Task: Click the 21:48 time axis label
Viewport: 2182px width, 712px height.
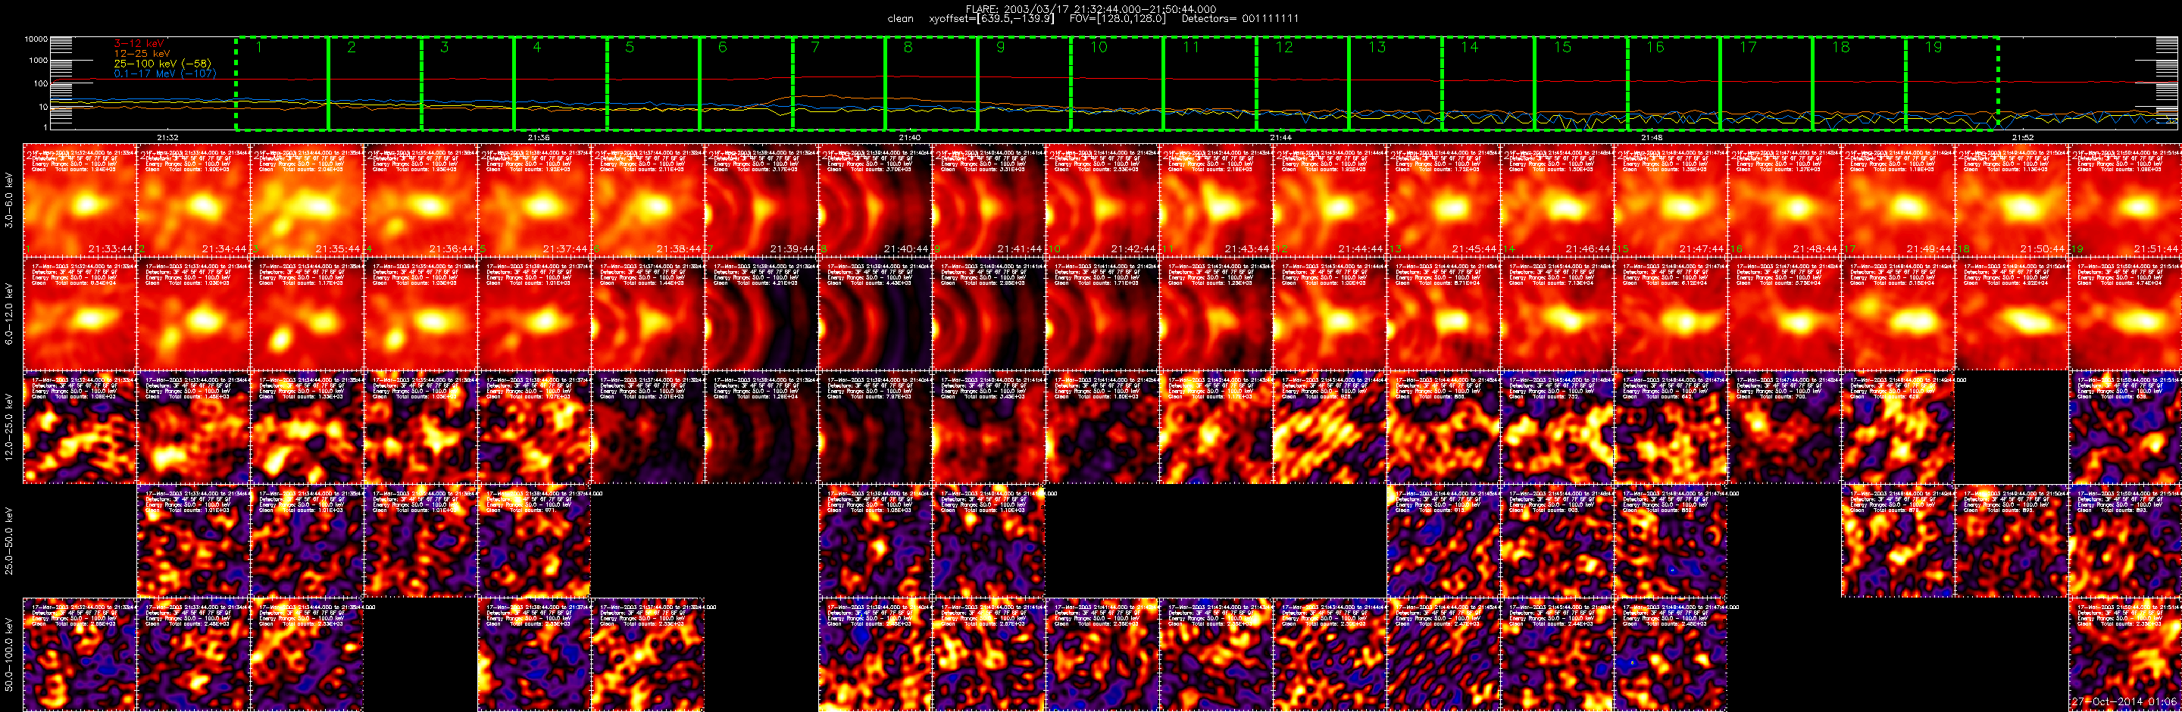Action: 1652,137
